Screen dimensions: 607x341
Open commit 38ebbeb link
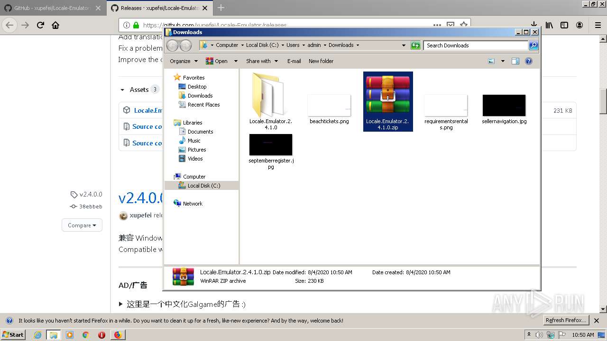pos(86,206)
